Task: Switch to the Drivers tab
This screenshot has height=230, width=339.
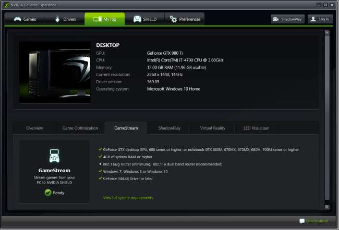Action: 65,19
